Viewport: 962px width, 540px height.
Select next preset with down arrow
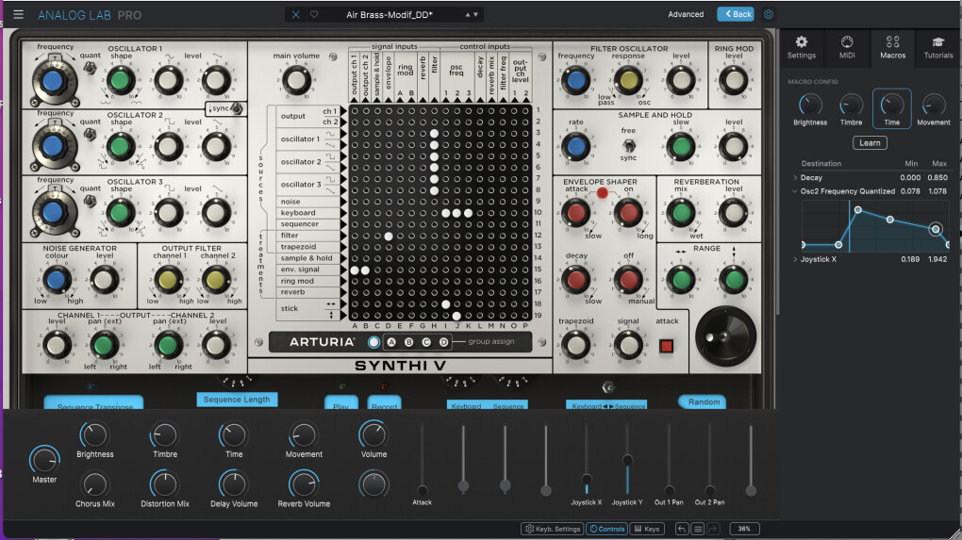[x=475, y=15]
